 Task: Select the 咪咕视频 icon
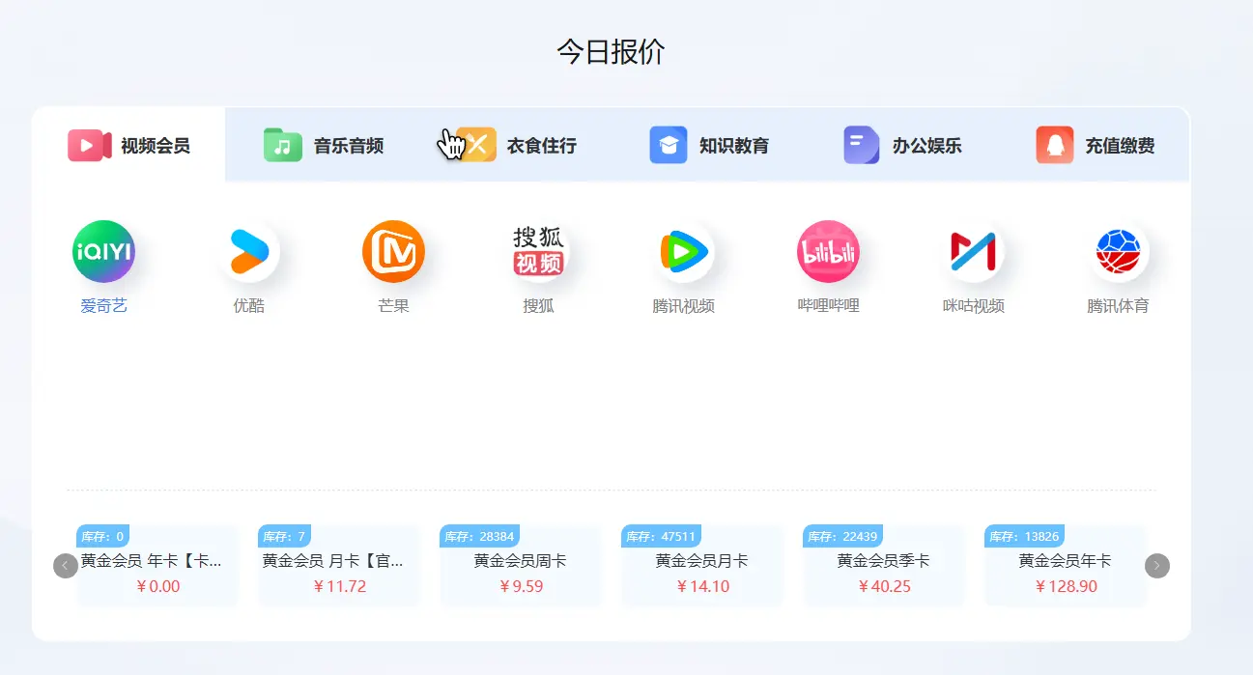pos(974,251)
